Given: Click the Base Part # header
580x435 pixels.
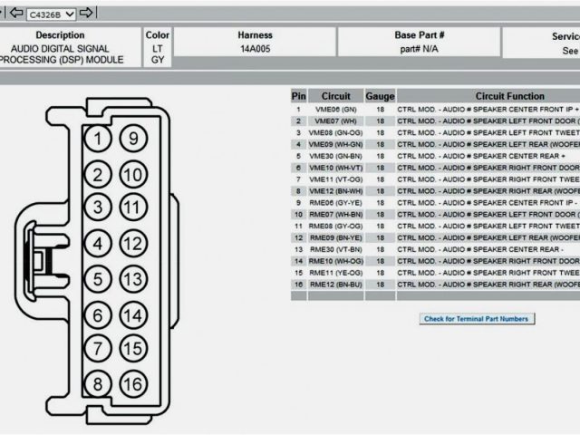Looking at the screenshot, I should [419, 35].
